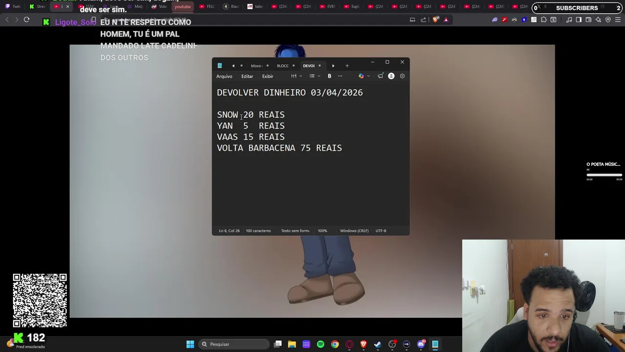Click the Notepad icon on the taskbar
Screen dimensions: 625x352
(435, 344)
